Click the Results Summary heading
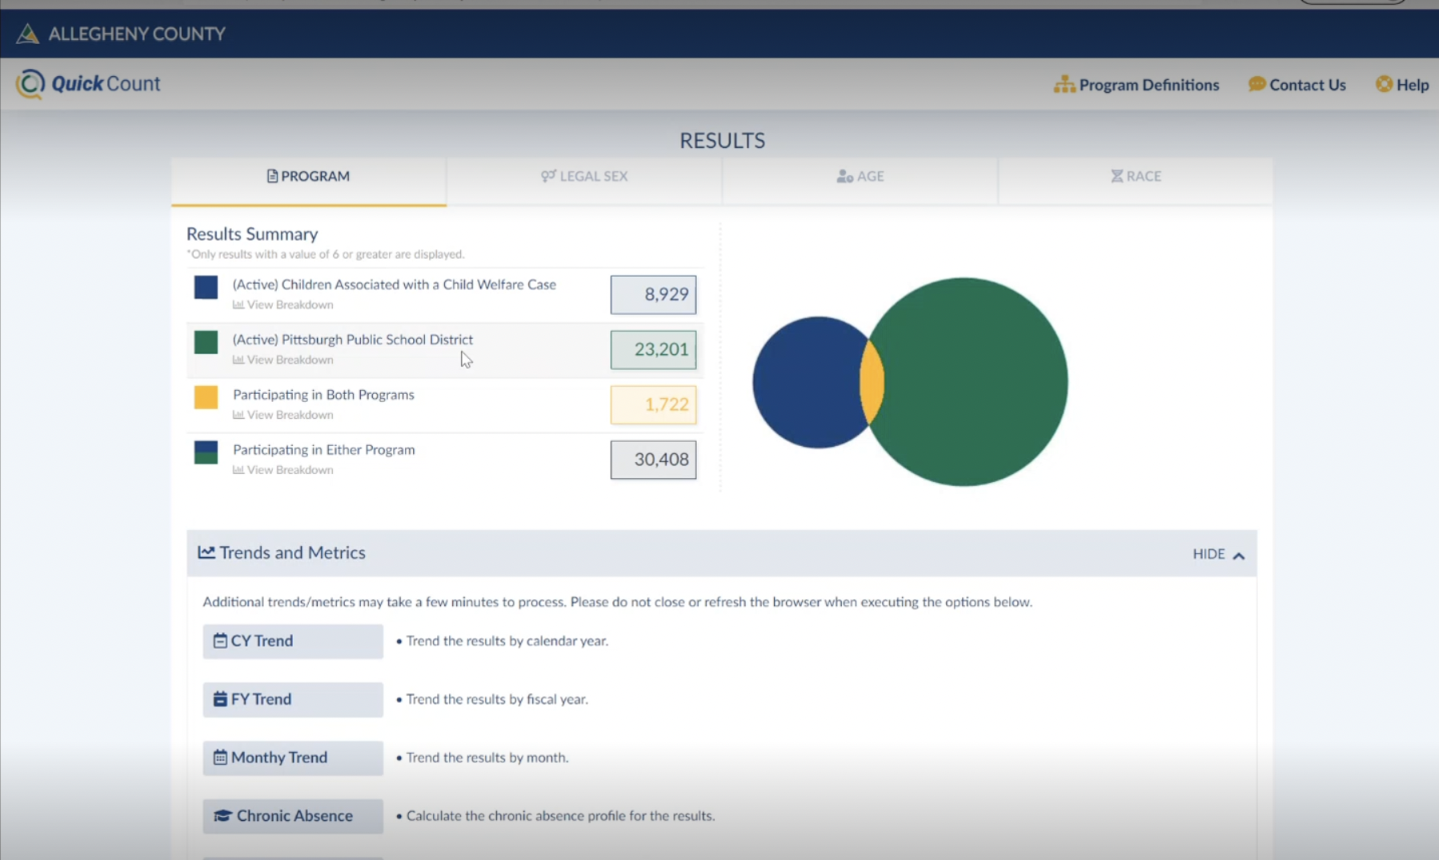The width and height of the screenshot is (1439, 860). [252, 234]
